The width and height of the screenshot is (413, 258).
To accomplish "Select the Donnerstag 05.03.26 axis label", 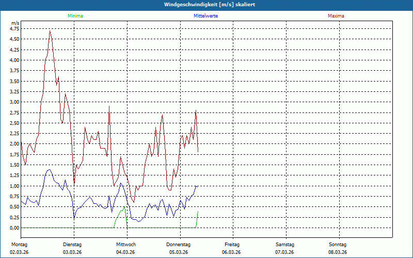I will (x=178, y=248).
